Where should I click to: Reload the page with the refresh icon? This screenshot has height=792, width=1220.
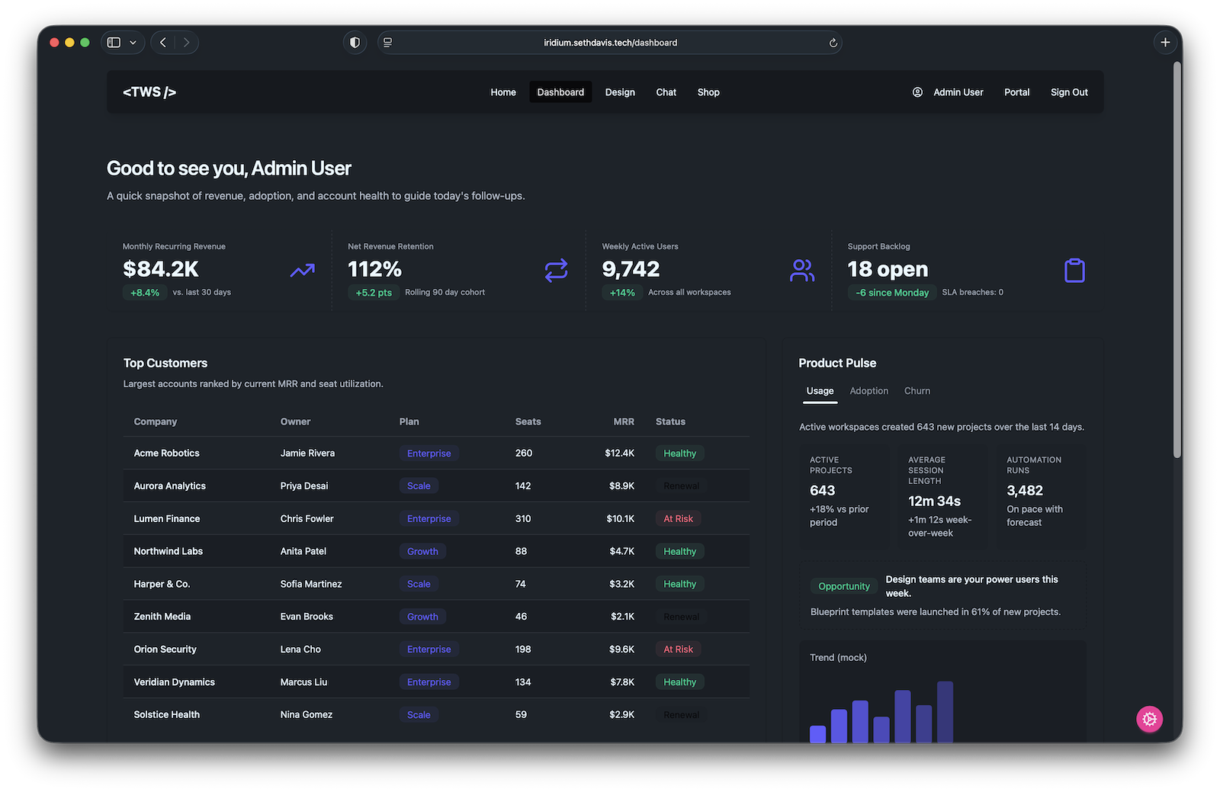click(x=833, y=43)
